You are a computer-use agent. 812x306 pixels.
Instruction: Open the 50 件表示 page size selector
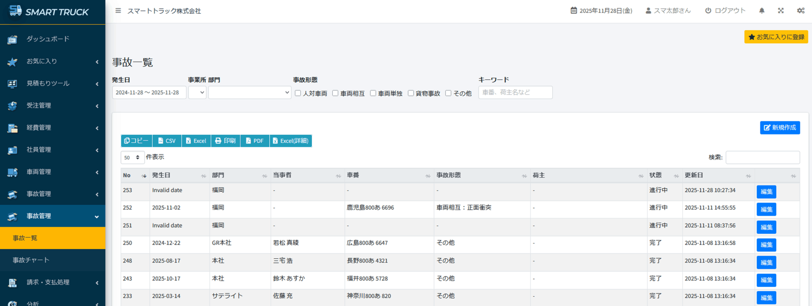(132, 157)
